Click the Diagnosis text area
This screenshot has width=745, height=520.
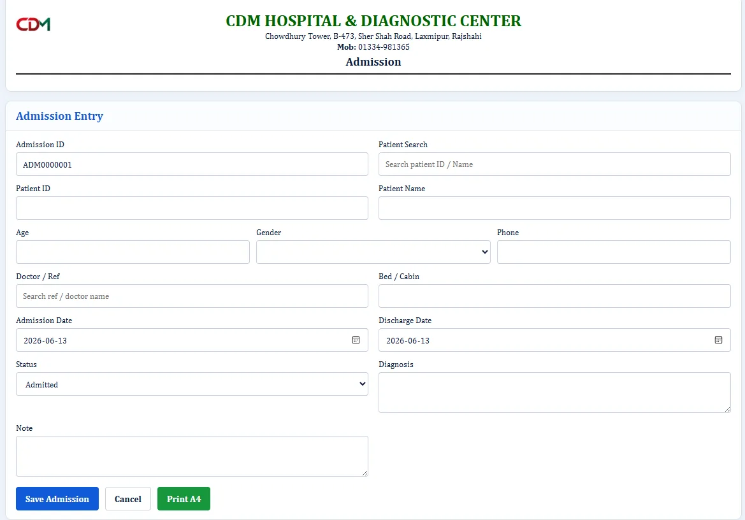(554, 393)
